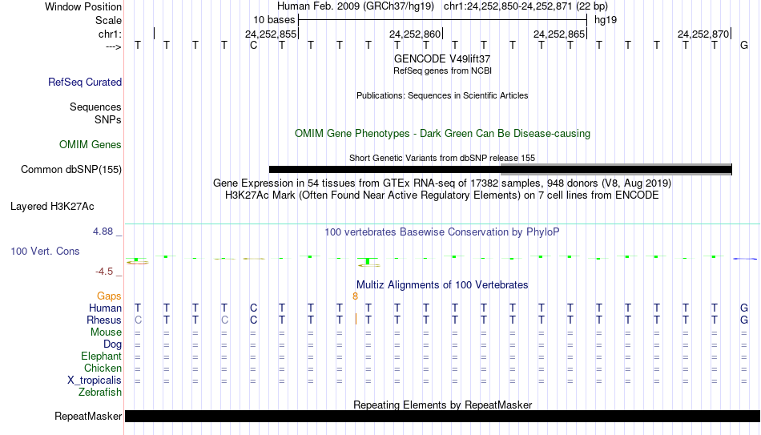
Task: Click the Zebrafish species row label
Action: click(x=100, y=393)
